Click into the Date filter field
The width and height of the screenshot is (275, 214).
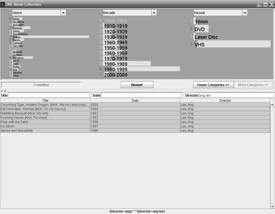click(141, 95)
